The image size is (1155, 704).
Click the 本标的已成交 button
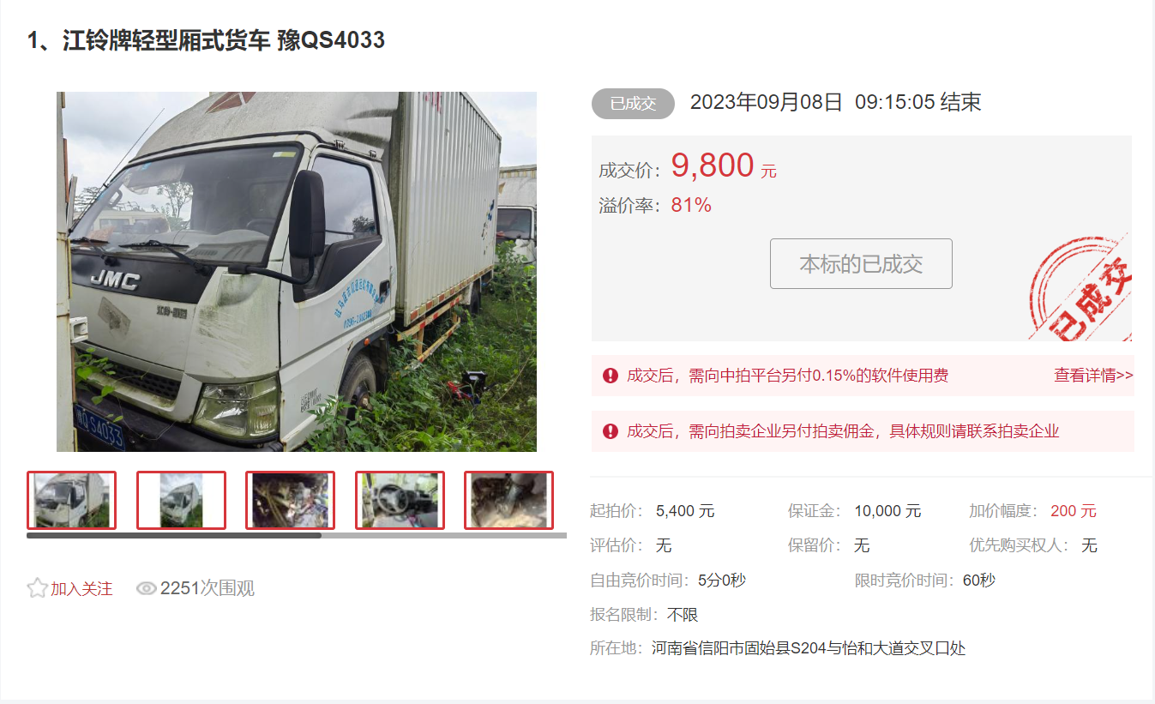[861, 263]
